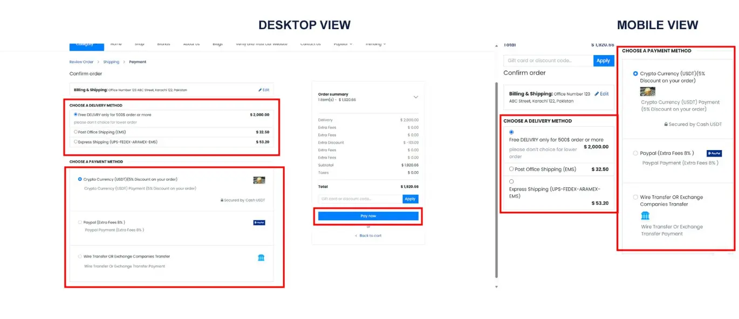Viewport: 739px width, 319px height.
Task: Click the PayPal logo in mobile view
Action: (714, 154)
